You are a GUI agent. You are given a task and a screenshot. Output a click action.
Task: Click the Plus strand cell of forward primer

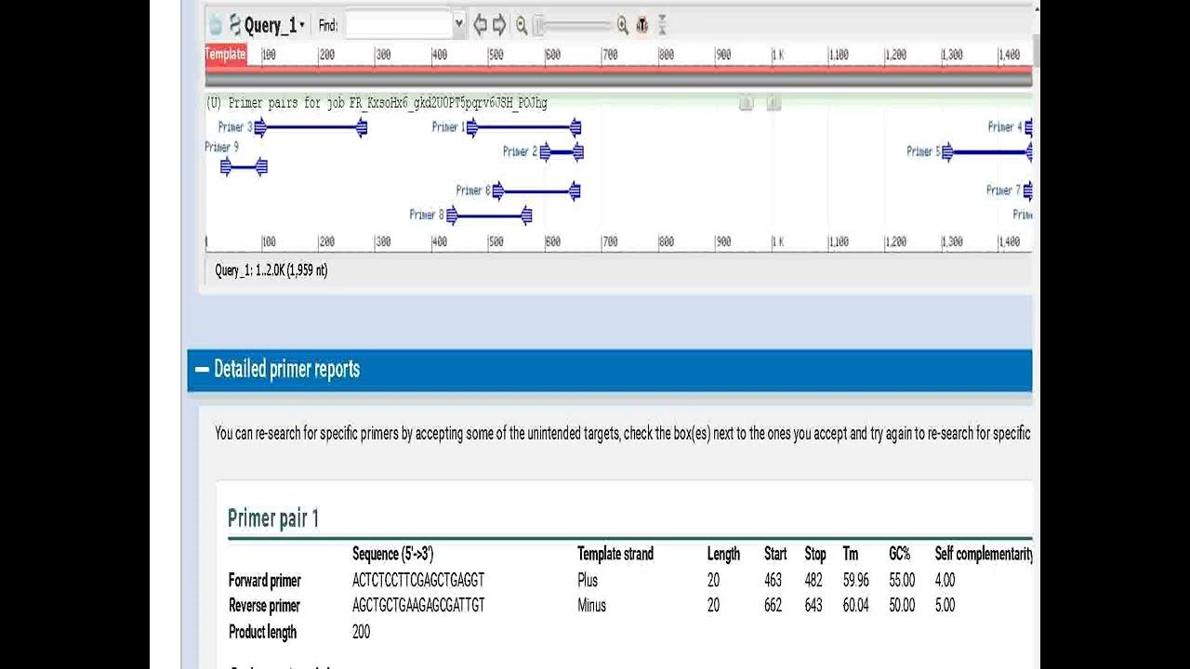(x=588, y=580)
